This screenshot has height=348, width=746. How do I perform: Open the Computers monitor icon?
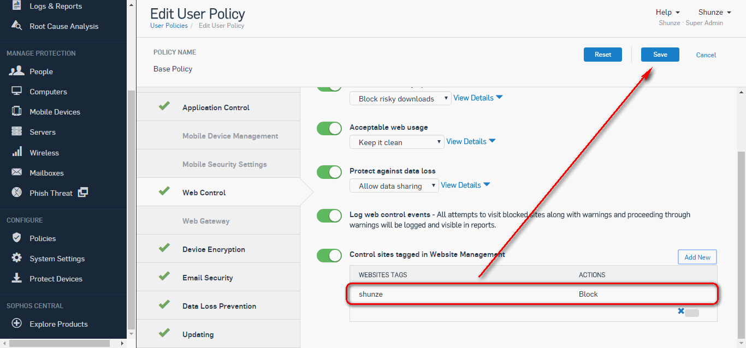(17, 91)
